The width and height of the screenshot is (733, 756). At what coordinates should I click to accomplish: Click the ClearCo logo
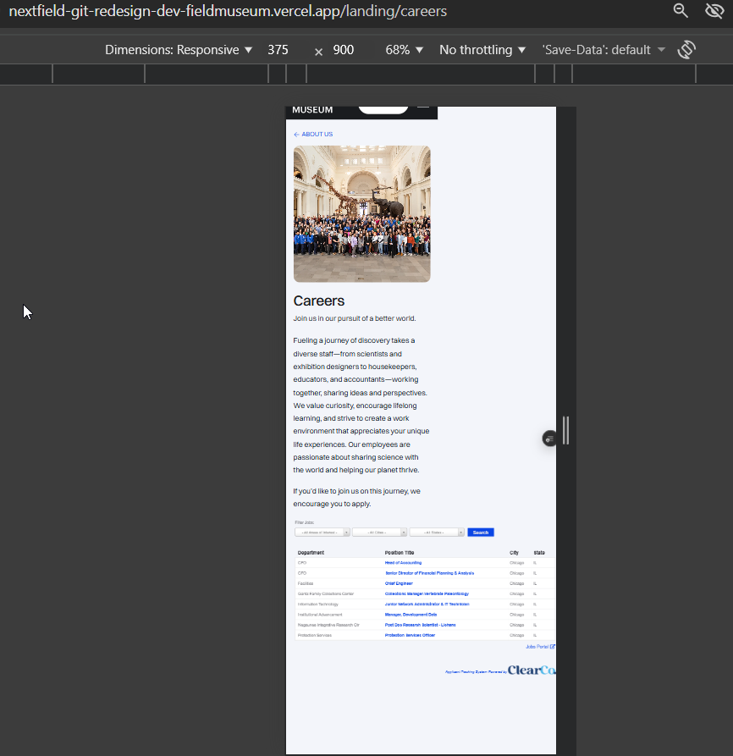[532, 670]
